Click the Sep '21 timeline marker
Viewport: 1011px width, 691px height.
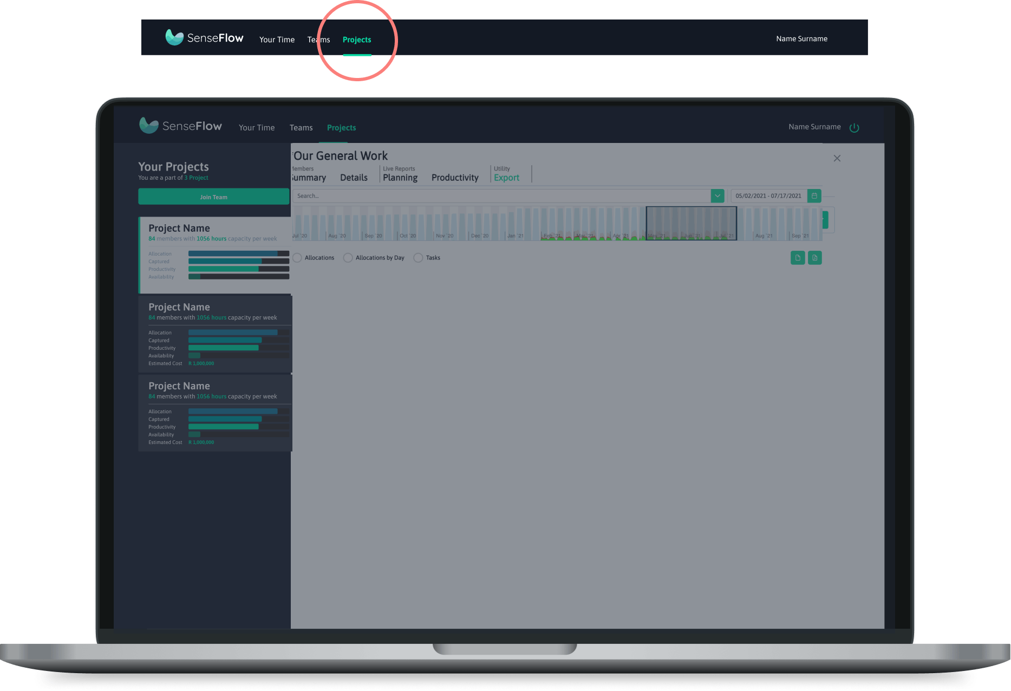(x=800, y=236)
